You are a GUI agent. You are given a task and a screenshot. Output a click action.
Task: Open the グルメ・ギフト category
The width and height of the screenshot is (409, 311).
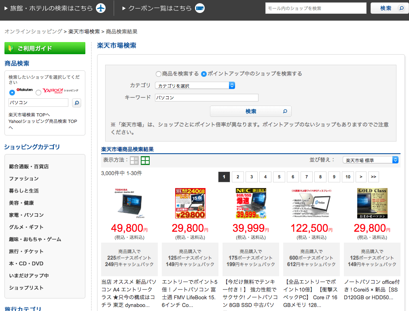click(26, 227)
